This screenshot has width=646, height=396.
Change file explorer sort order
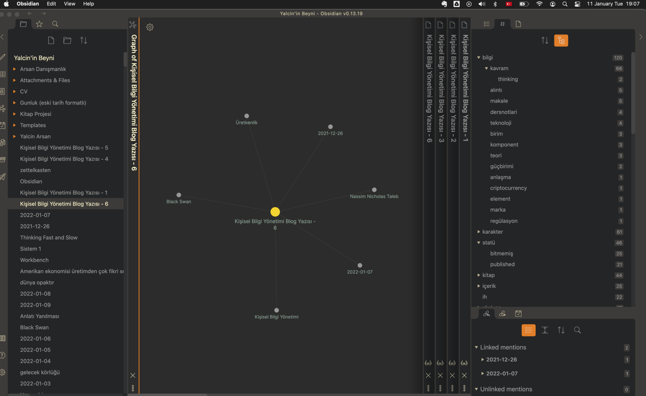pos(84,40)
